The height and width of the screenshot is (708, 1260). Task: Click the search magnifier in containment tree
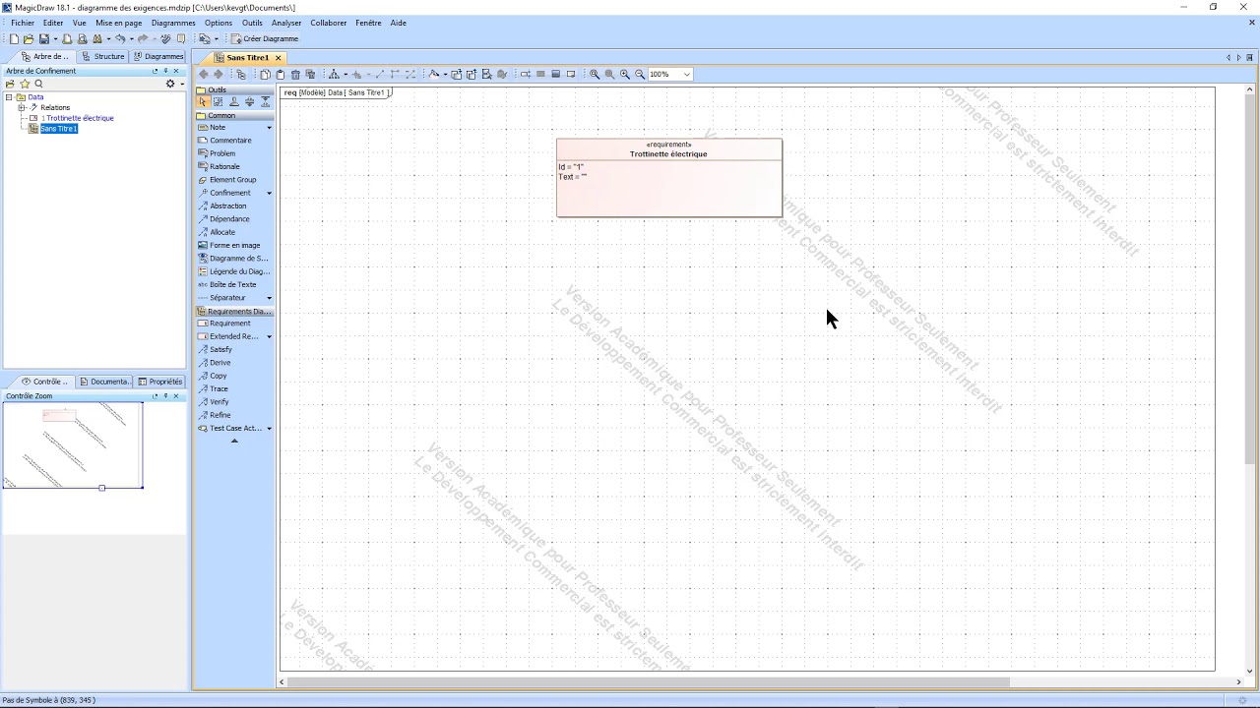pyautogui.click(x=38, y=84)
